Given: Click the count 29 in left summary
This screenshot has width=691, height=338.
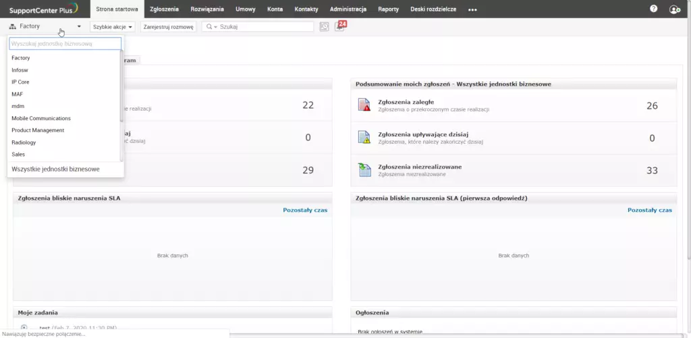Looking at the screenshot, I should coord(308,170).
